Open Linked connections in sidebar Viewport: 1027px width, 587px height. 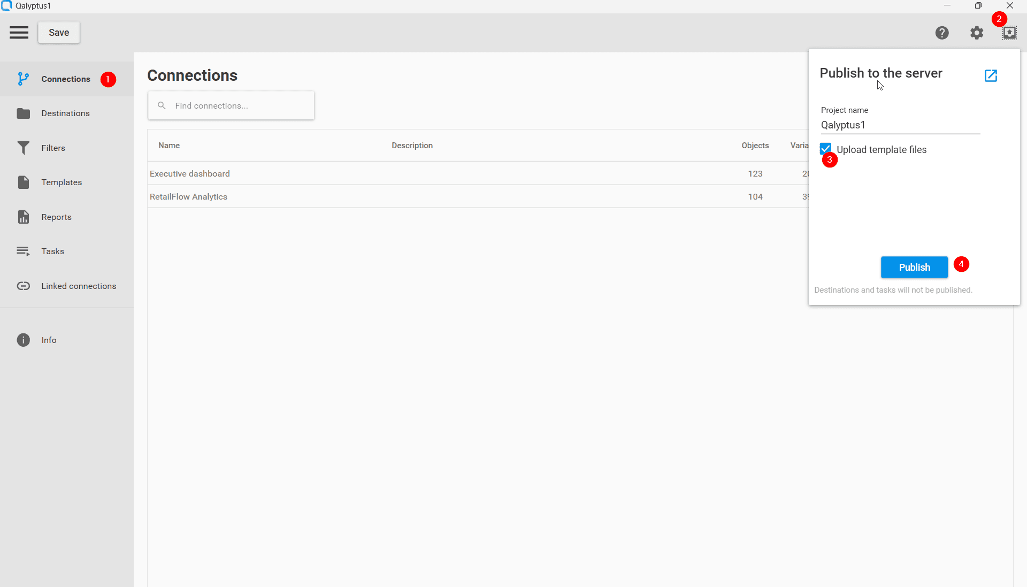(x=67, y=286)
